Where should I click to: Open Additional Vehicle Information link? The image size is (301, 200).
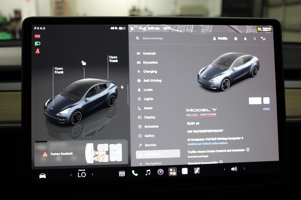pos(208,143)
